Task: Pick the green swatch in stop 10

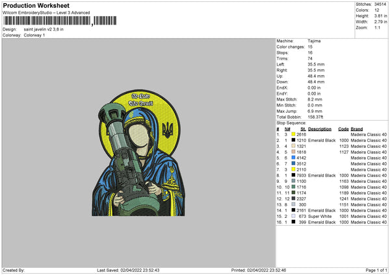Action: click(293, 187)
